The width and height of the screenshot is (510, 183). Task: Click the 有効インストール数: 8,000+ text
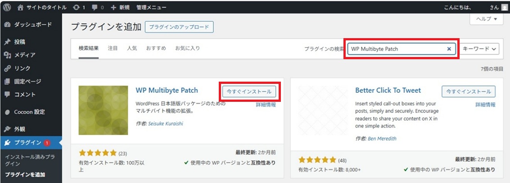(x=329, y=170)
